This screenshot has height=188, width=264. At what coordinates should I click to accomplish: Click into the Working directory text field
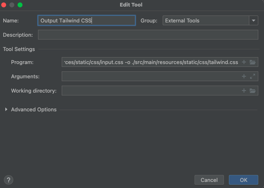pyautogui.click(x=150, y=91)
